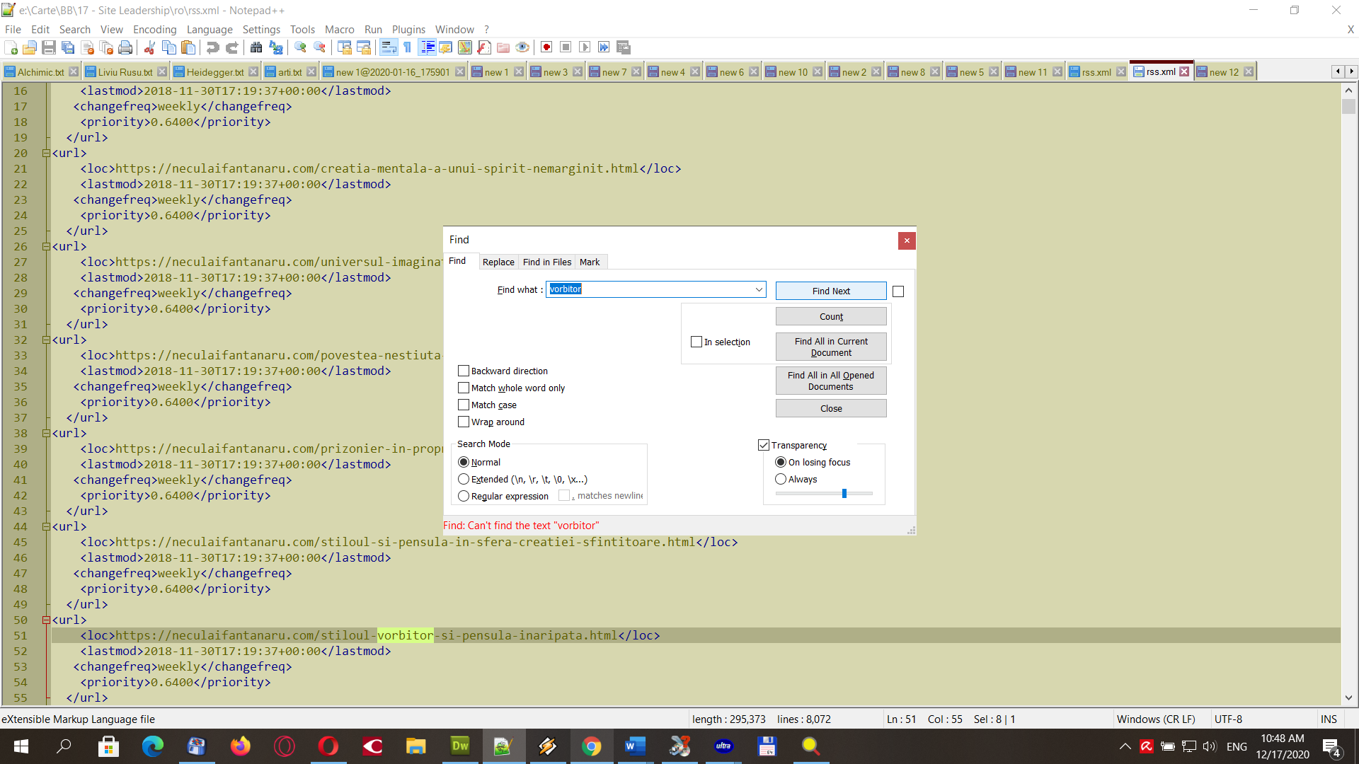Toggle the Indent guide toolbar icon
The image size is (1359, 764).
(x=428, y=47)
